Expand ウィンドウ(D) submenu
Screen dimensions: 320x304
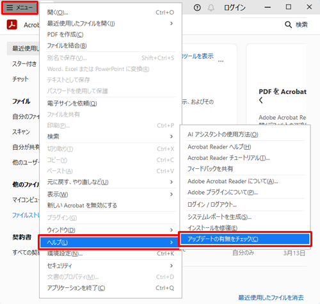pos(111,230)
